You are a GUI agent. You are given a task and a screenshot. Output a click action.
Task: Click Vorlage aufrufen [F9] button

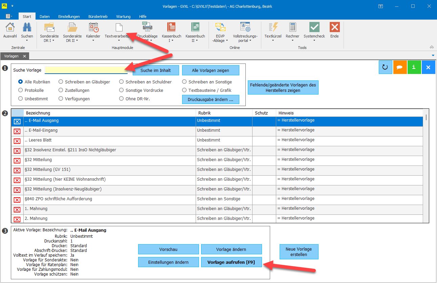pos(231,262)
